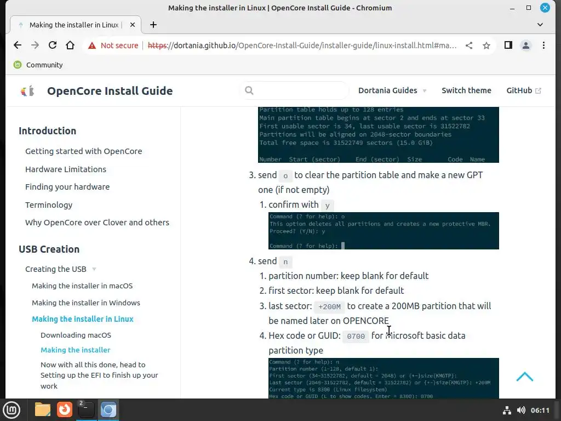Image resolution: width=561 pixels, height=421 pixels.
Task: Open the Linux Mint start menu
Action: tap(12, 410)
